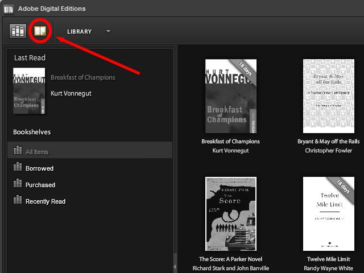The height and width of the screenshot is (273, 364).
Task: Click the 18 days ribbon on Twelve Mile Limit
Action: coord(343,187)
